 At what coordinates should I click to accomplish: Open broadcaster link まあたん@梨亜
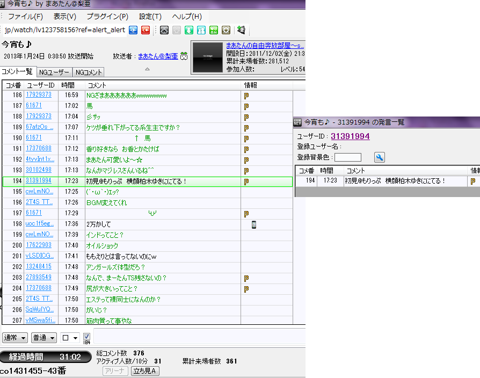(158, 56)
